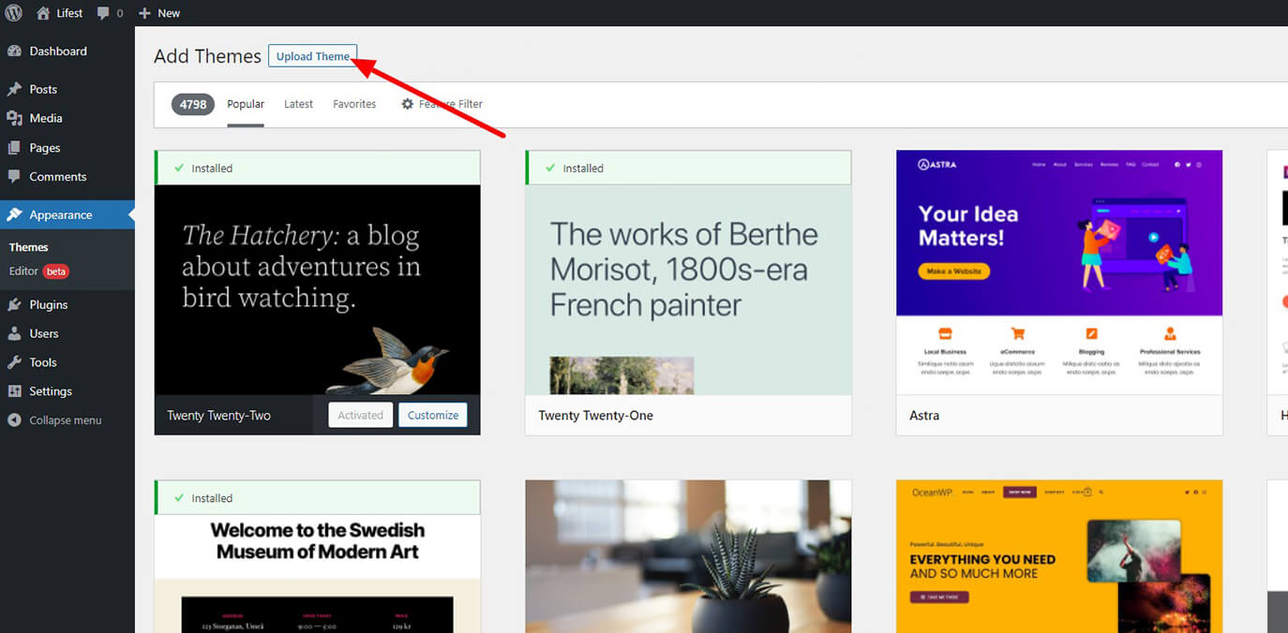Click the Tools wrench icon
This screenshot has width=1288, height=633.
pyautogui.click(x=14, y=363)
